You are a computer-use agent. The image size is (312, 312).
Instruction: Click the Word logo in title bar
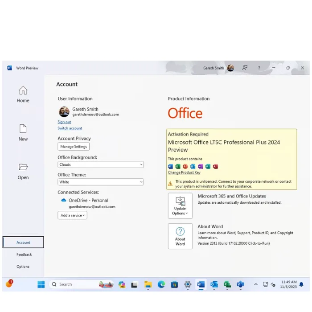coord(9,68)
